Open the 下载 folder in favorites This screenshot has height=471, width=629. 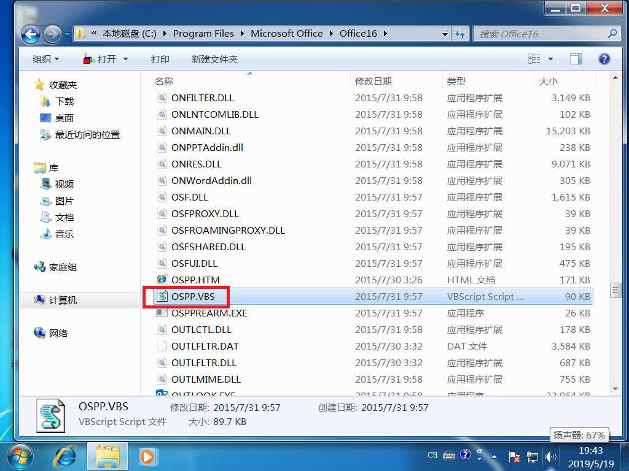pyautogui.click(x=64, y=101)
